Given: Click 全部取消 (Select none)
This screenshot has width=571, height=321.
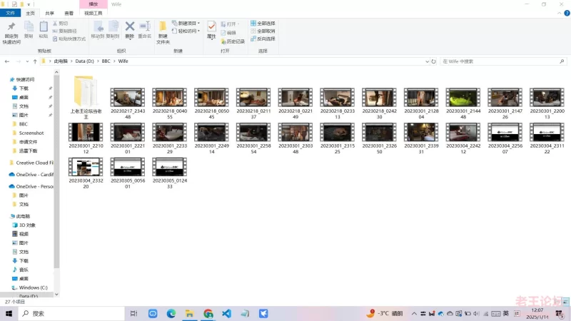Looking at the screenshot, I should tap(263, 31).
